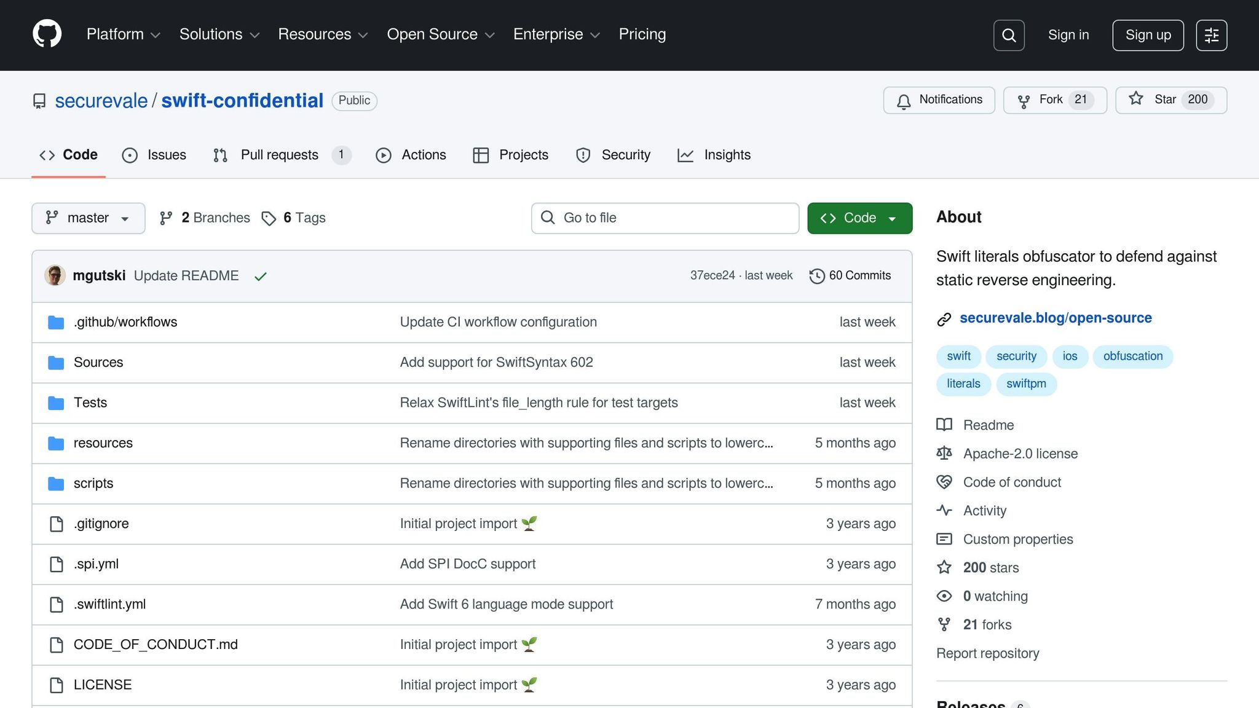Open the Sources folder
This screenshot has width=1259, height=708.
pos(98,363)
